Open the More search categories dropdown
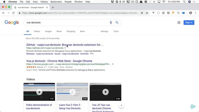The width and height of the screenshot is (199, 112). (82, 31)
